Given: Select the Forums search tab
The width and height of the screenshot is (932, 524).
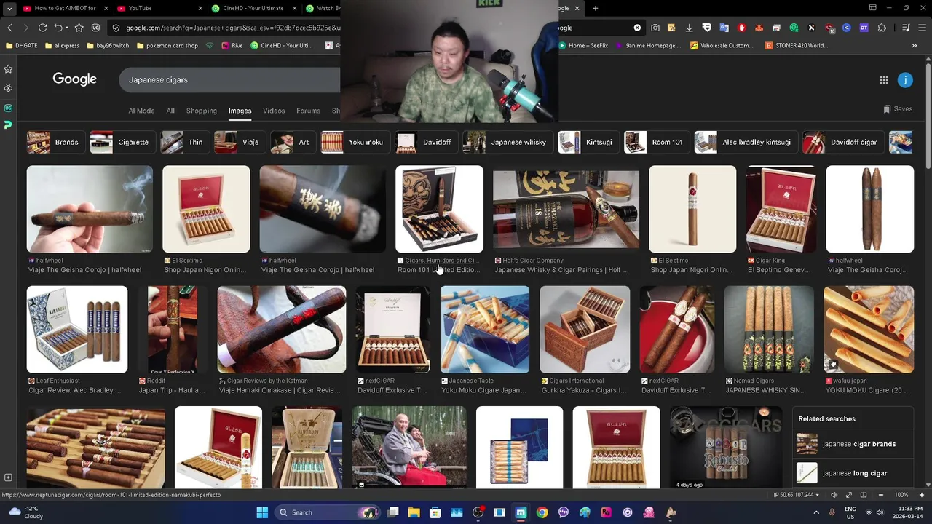Looking at the screenshot, I should click(x=308, y=111).
